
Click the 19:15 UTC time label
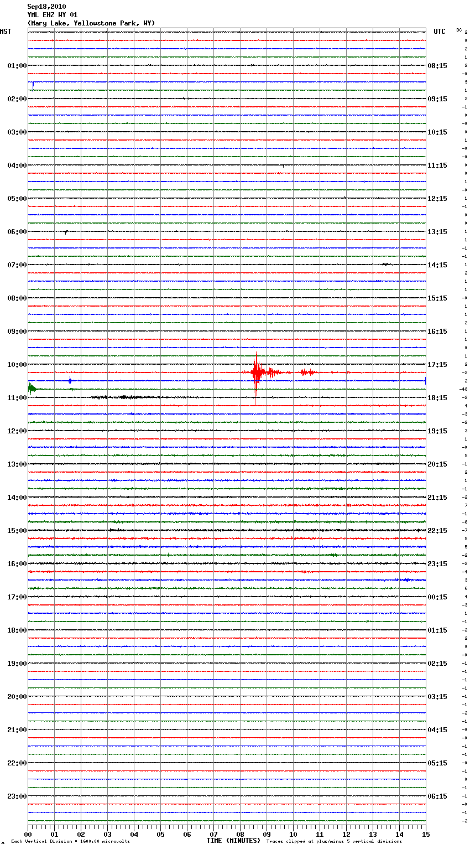click(x=437, y=431)
